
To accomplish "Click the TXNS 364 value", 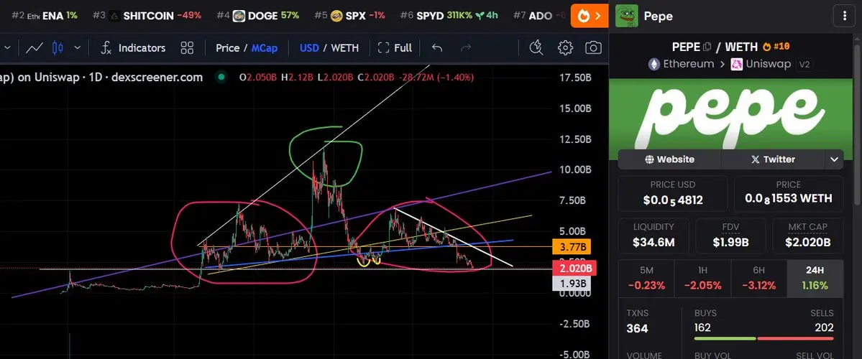I will coord(637,329).
